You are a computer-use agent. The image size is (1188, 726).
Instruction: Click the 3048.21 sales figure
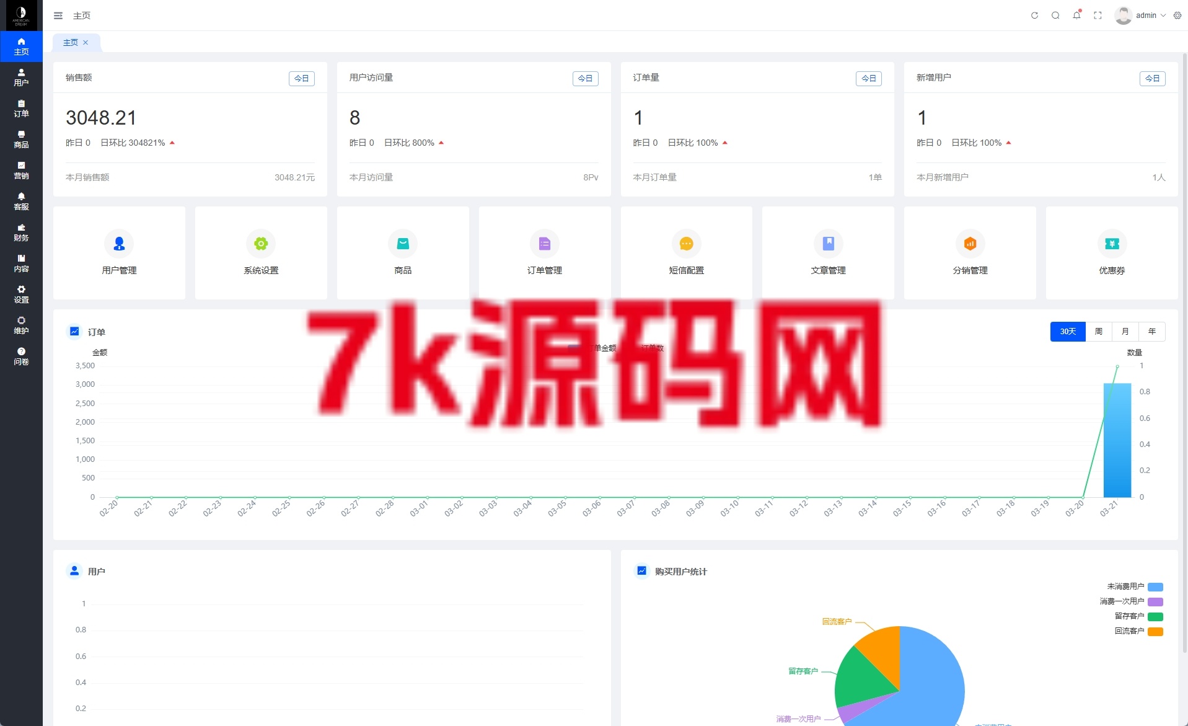(x=101, y=118)
